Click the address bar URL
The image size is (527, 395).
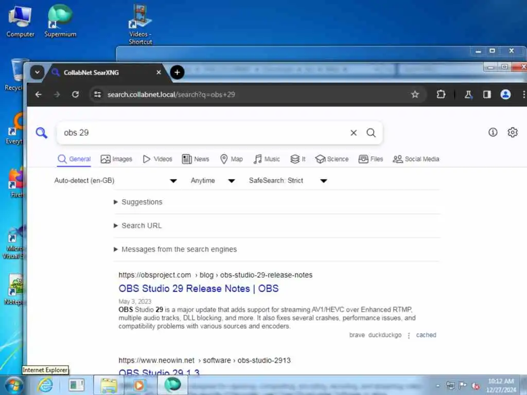tap(171, 95)
